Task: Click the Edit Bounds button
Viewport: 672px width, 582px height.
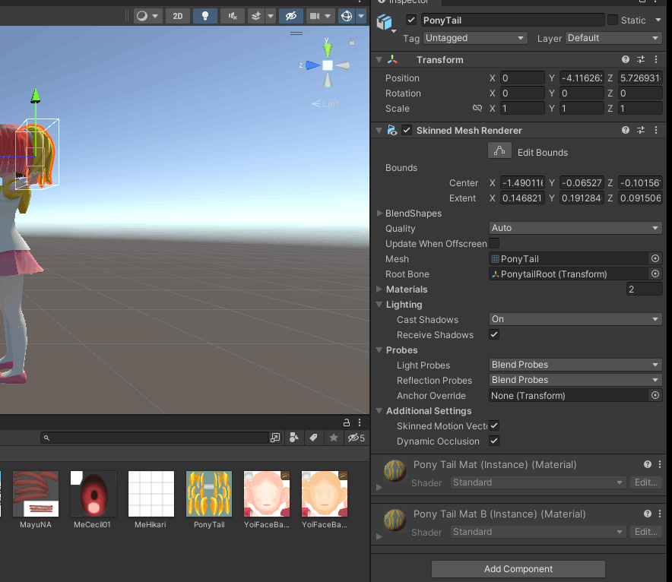Action: coord(499,150)
